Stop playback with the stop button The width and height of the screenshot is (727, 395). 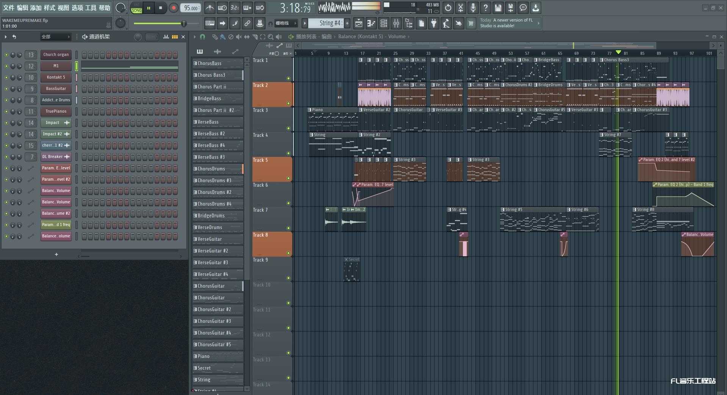click(x=160, y=8)
